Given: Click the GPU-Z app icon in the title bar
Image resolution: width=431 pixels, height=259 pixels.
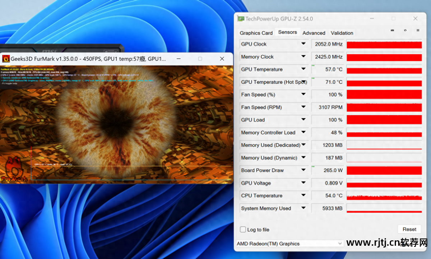Looking at the screenshot, I should [241, 19].
